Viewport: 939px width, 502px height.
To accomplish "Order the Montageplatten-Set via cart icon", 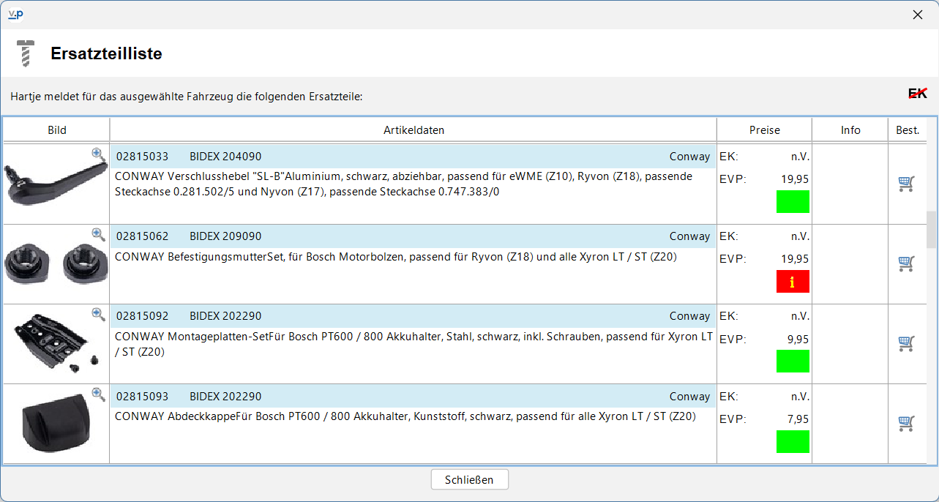I will [x=906, y=343].
